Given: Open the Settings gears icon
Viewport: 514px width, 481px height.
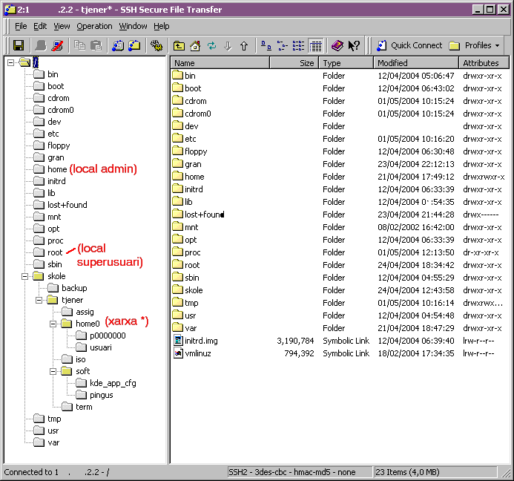Looking at the screenshot, I should (156, 45).
